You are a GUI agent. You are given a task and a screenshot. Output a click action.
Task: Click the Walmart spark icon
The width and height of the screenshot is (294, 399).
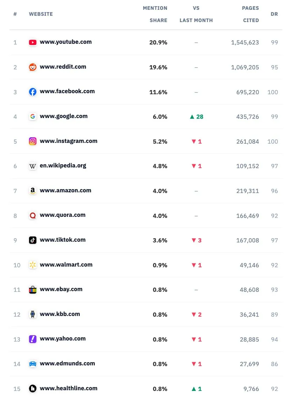(x=33, y=265)
